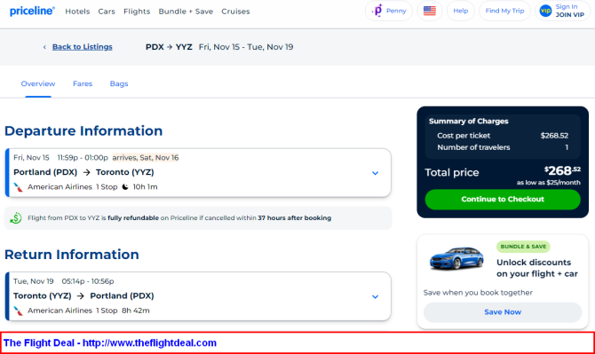The image size is (595, 354).
Task: Click the $268.52 cost per ticket value
Action: point(554,136)
